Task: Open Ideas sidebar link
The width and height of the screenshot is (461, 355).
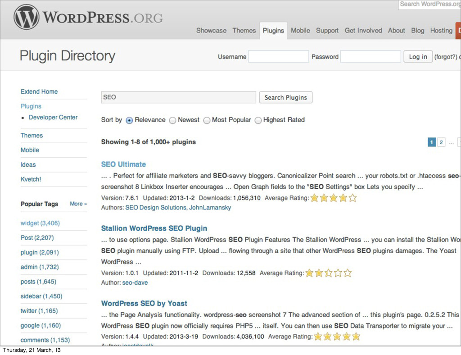Action: [28, 165]
